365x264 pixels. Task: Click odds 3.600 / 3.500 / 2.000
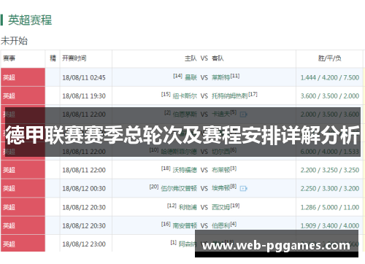(x=330, y=96)
